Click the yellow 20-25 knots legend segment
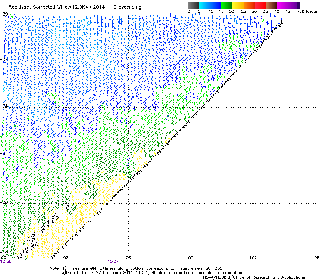Image resolution: width=319 pixels, height=280 pixels. (x=238, y=5)
